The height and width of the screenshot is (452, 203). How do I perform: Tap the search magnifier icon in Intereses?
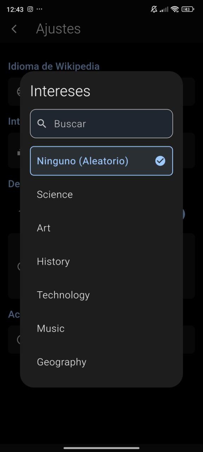pyautogui.click(x=42, y=124)
